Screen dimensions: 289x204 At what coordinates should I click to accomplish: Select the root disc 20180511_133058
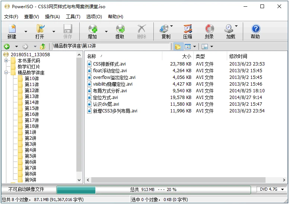pyautogui.click(x=30, y=55)
